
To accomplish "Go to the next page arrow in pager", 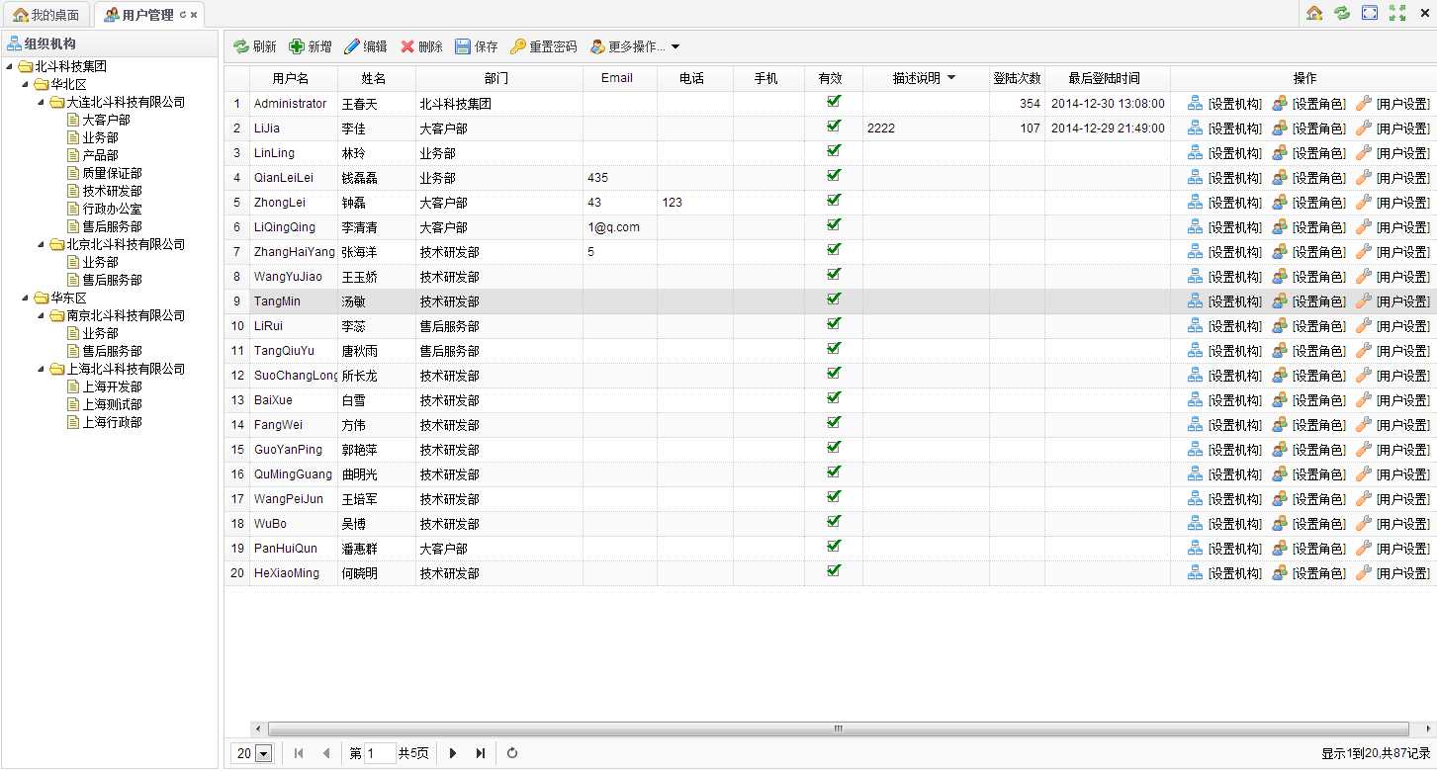I will coord(453,753).
